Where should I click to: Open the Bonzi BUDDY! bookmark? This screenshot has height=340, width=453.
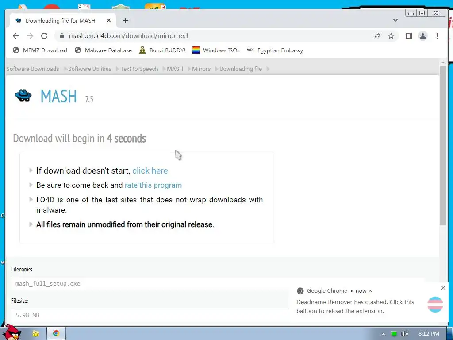point(162,50)
